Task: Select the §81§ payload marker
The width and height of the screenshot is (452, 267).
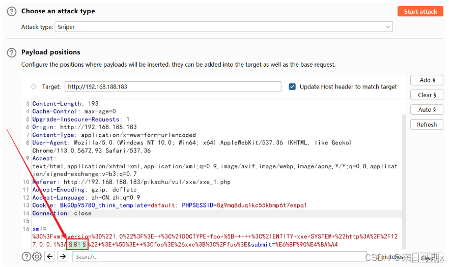Action: (77, 245)
